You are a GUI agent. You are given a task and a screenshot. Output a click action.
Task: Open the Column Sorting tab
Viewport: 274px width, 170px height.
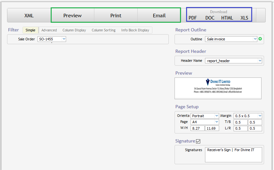point(103,30)
